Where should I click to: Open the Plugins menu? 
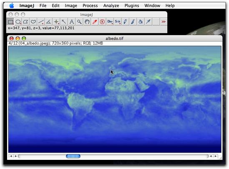pyautogui.click(x=132, y=5)
